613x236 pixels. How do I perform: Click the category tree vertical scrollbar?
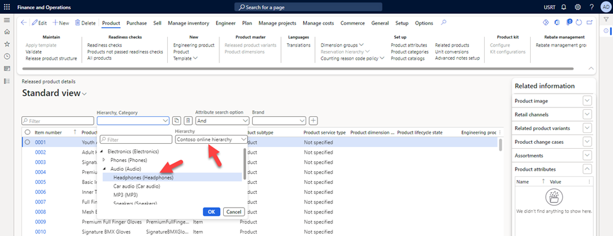click(245, 164)
